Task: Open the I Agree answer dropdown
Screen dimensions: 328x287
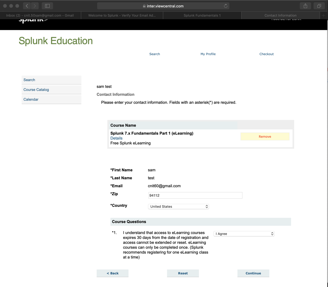Action: 244,234
